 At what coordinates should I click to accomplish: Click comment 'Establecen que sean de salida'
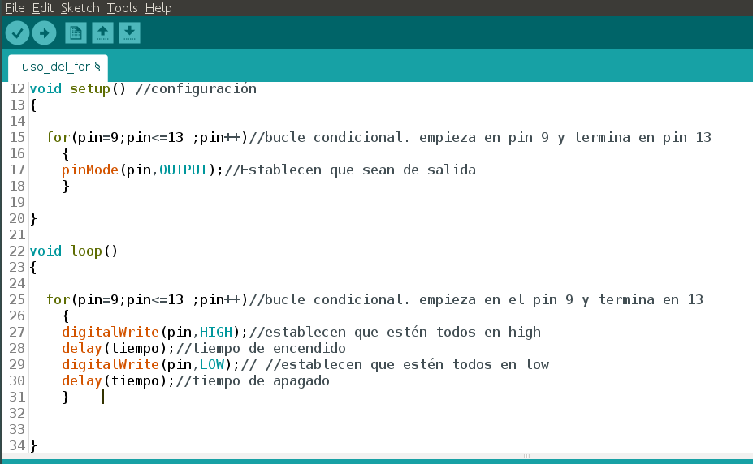coord(357,170)
